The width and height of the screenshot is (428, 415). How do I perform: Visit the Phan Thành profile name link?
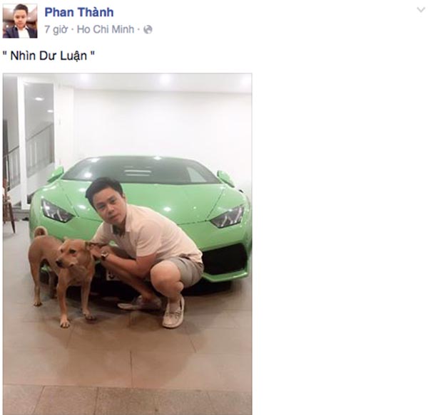point(79,12)
